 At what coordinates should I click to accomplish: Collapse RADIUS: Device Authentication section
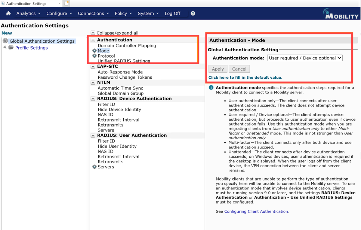(x=93, y=98)
